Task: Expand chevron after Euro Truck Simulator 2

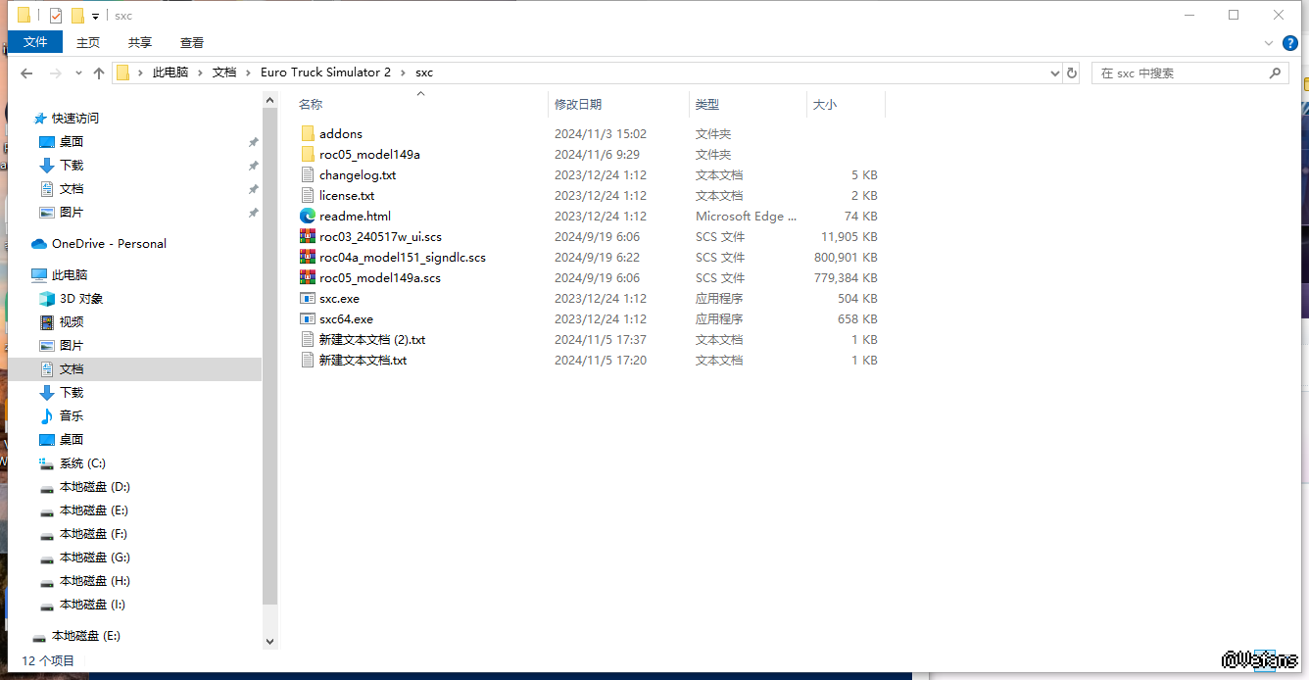Action: click(x=403, y=73)
